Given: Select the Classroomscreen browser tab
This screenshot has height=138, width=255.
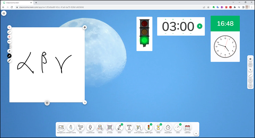Looking at the screenshot, I should pos(17,3).
